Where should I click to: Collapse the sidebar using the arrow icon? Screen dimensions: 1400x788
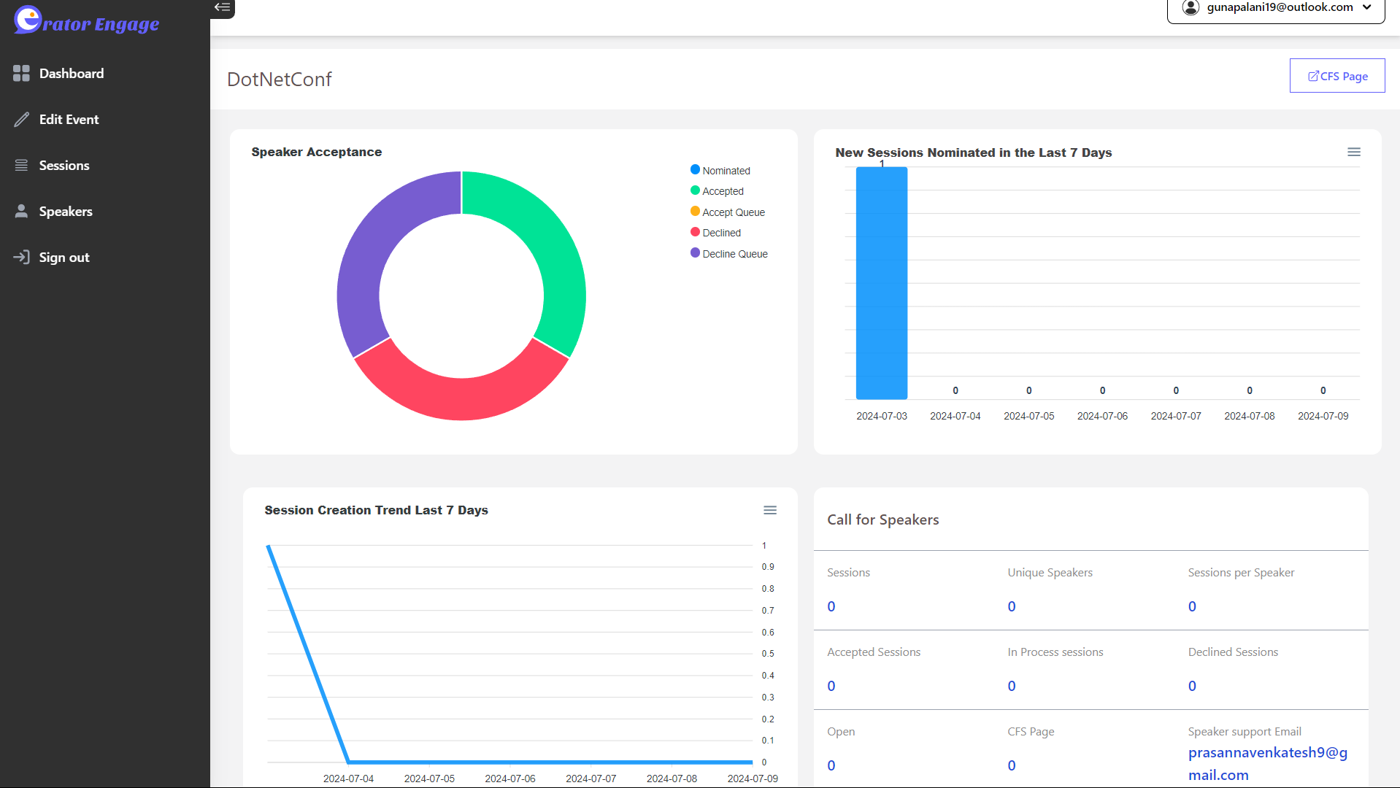point(223,8)
